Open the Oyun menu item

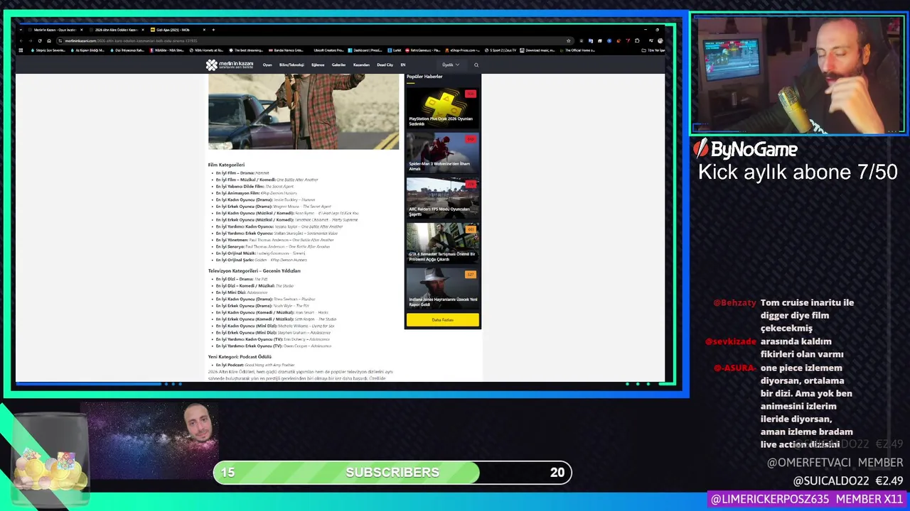(267, 65)
